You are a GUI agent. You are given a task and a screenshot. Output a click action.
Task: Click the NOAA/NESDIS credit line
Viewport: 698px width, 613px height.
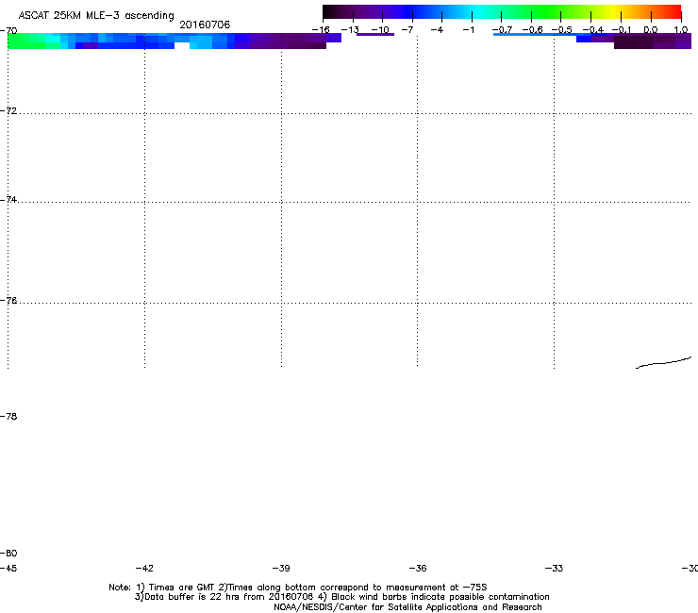407,607
